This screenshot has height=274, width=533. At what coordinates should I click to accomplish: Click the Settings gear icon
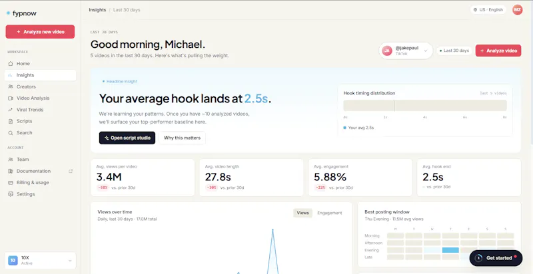[x=11, y=194]
